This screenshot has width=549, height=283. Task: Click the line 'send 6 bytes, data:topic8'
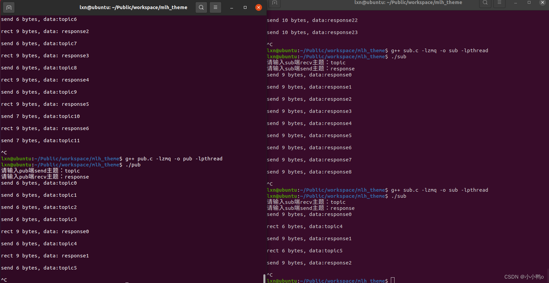tap(39, 68)
